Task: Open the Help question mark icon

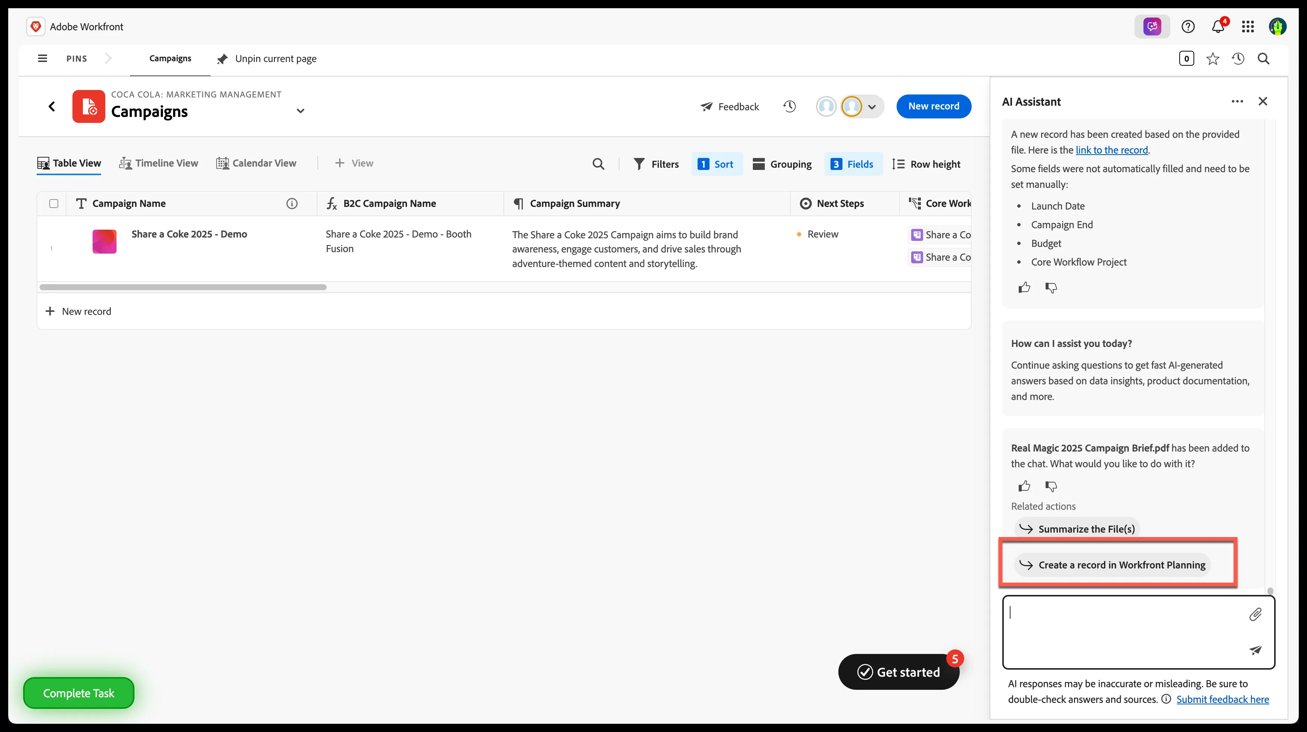Action: click(x=1188, y=27)
